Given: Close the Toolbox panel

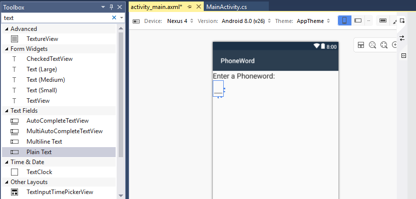Looking at the screenshot, I should [x=120, y=7].
